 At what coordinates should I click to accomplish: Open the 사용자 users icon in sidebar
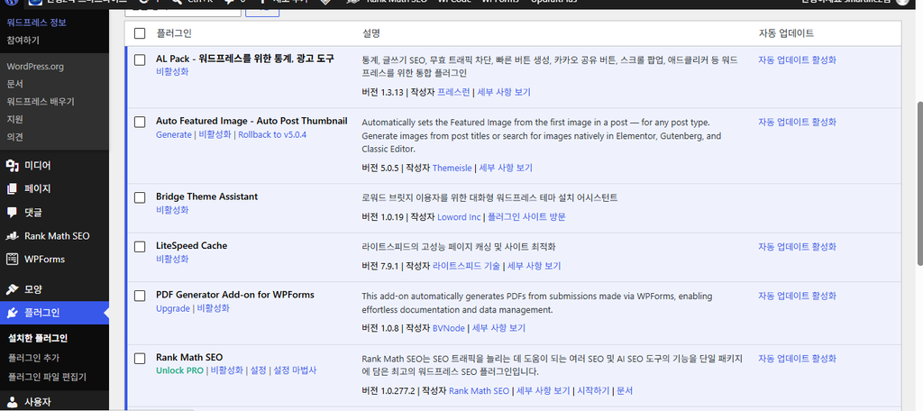point(12,403)
